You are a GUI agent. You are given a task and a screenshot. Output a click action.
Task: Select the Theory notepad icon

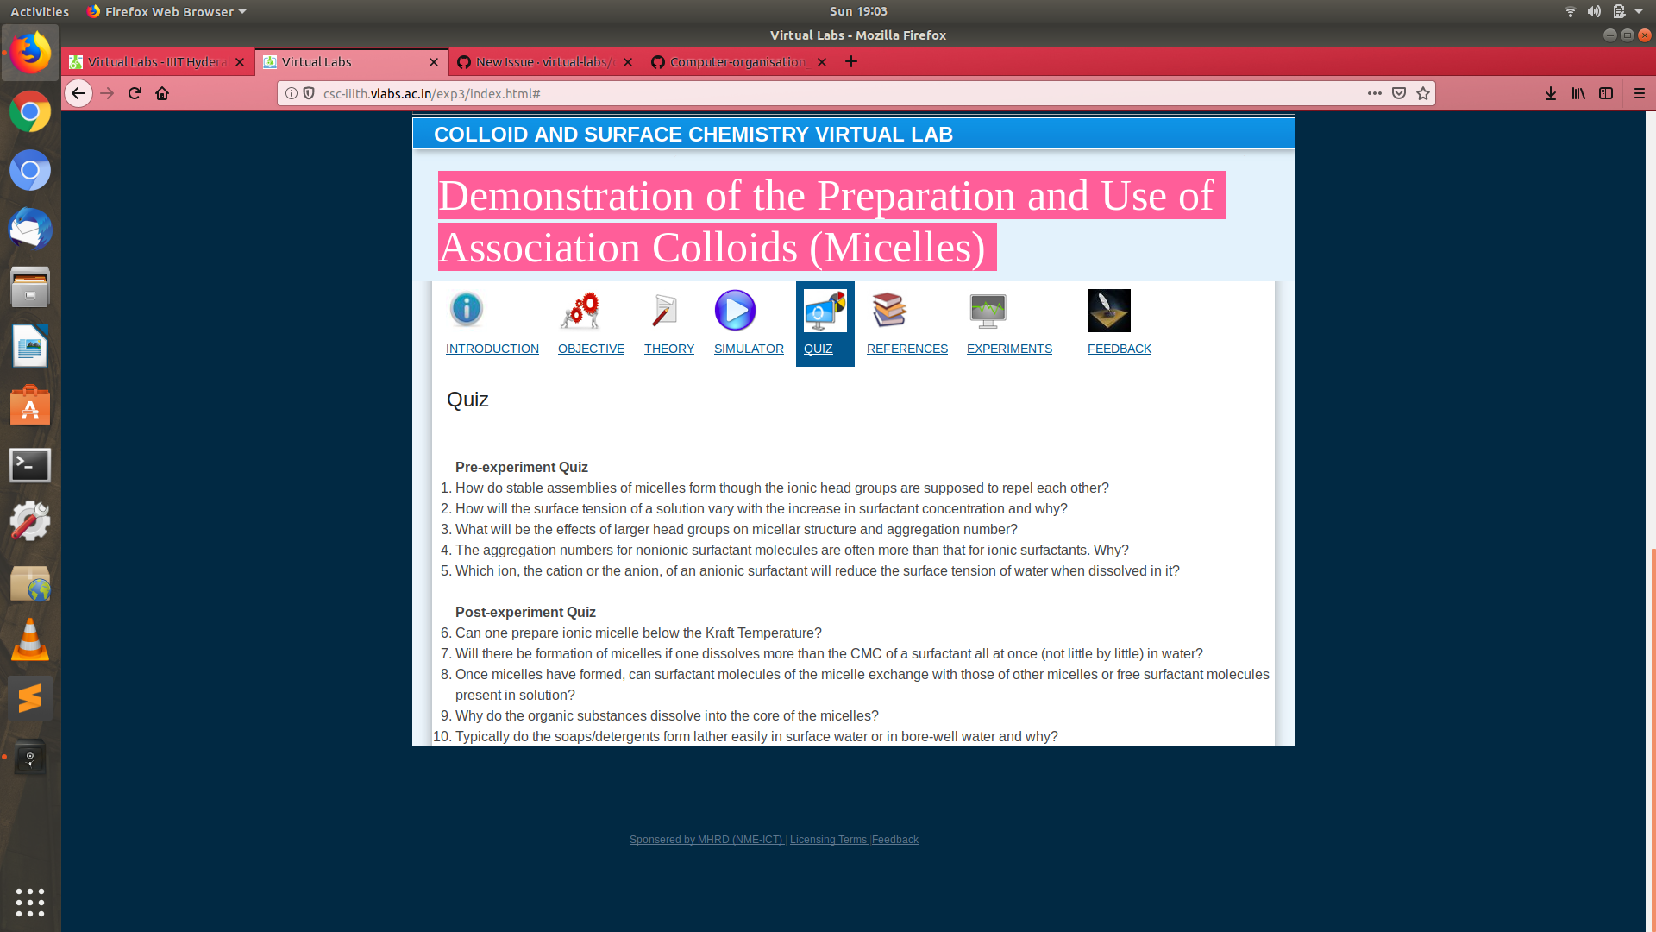662,310
